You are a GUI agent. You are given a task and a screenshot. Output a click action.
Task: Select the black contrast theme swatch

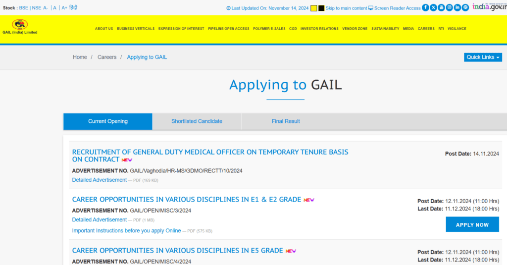pyautogui.click(x=321, y=8)
